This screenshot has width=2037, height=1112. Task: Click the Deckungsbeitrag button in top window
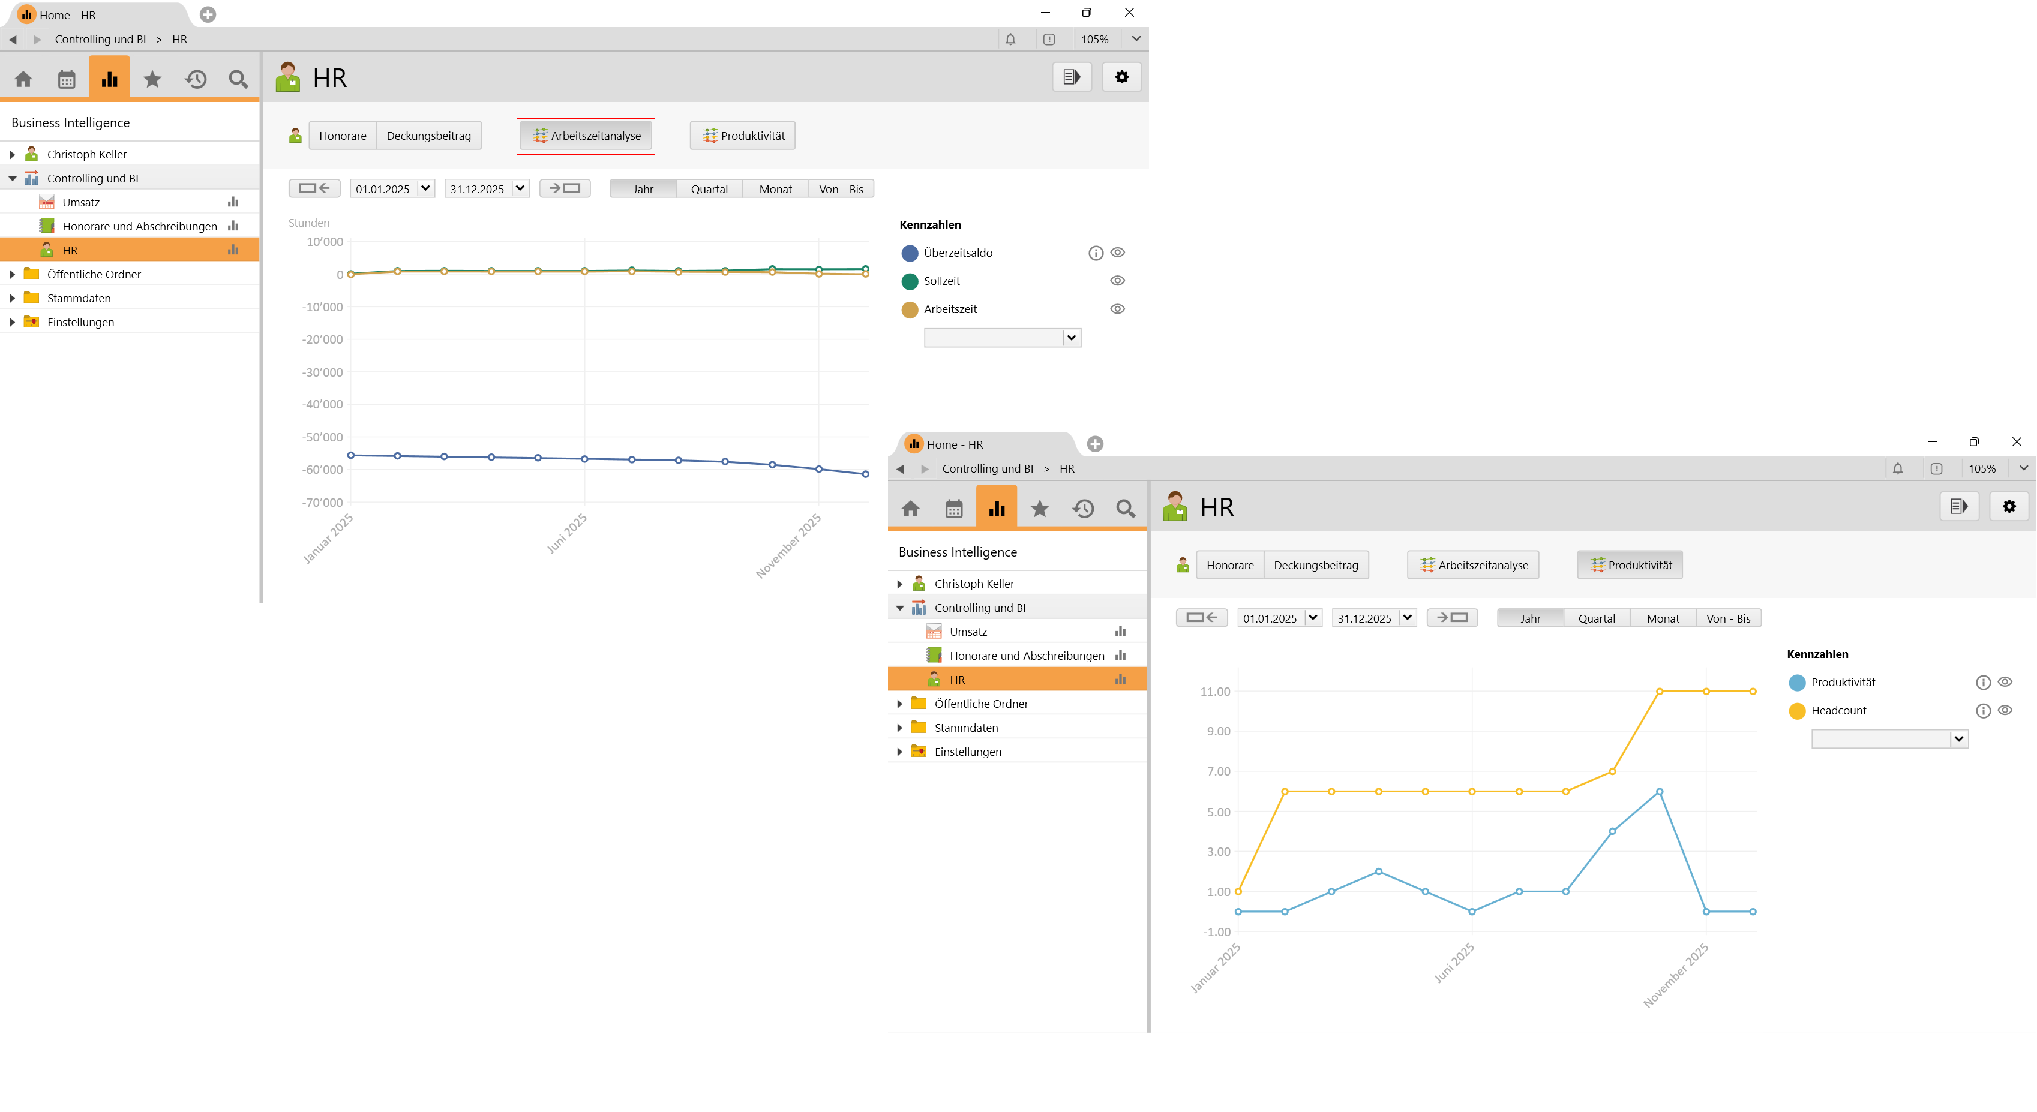(x=428, y=135)
